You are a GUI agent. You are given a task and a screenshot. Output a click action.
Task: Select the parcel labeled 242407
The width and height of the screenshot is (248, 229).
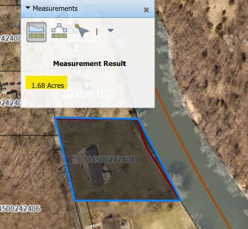click(x=13, y=103)
